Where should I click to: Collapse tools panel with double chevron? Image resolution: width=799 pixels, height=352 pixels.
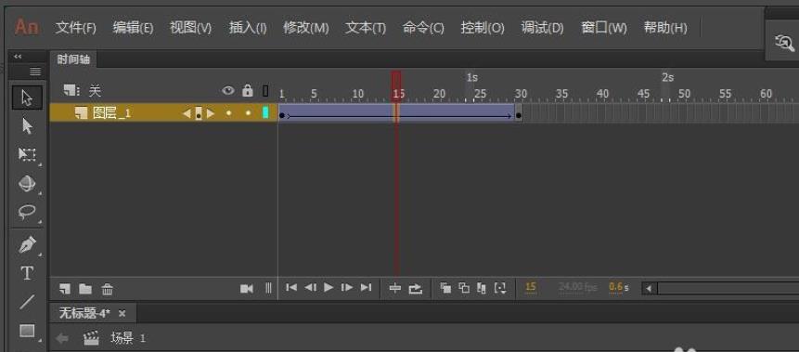(x=18, y=56)
